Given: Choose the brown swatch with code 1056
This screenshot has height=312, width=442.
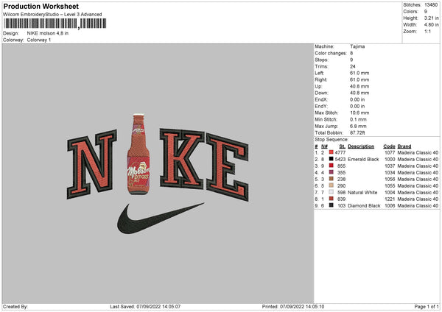Looking at the screenshot, I should pyautogui.click(x=331, y=179).
